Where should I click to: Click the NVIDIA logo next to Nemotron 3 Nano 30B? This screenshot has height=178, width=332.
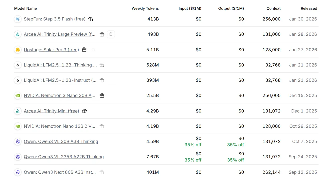pyautogui.click(x=18, y=95)
